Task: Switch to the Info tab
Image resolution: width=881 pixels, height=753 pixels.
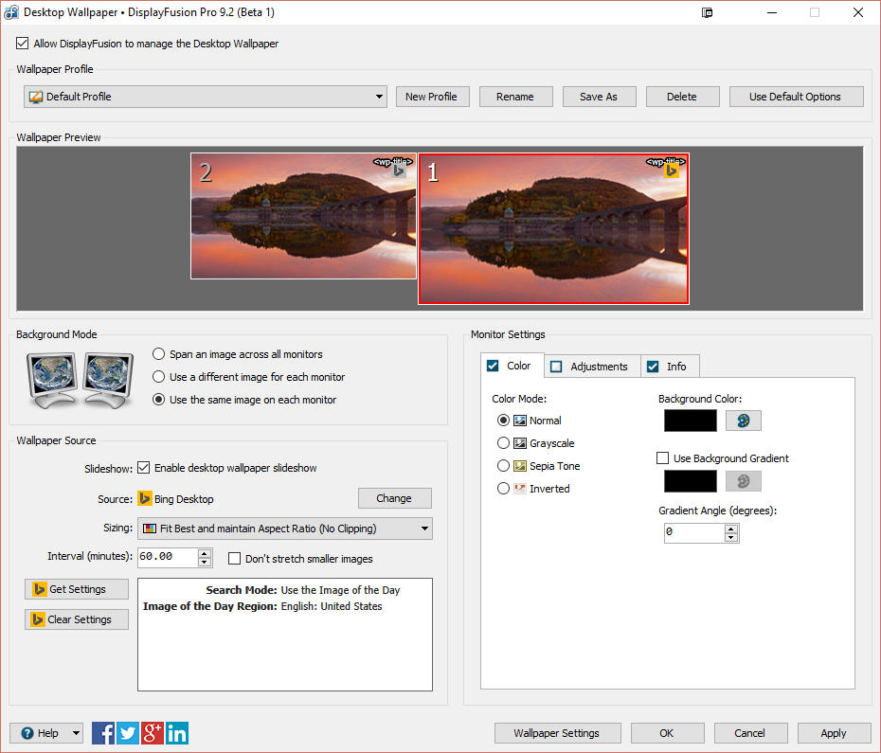Action: [x=669, y=367]
